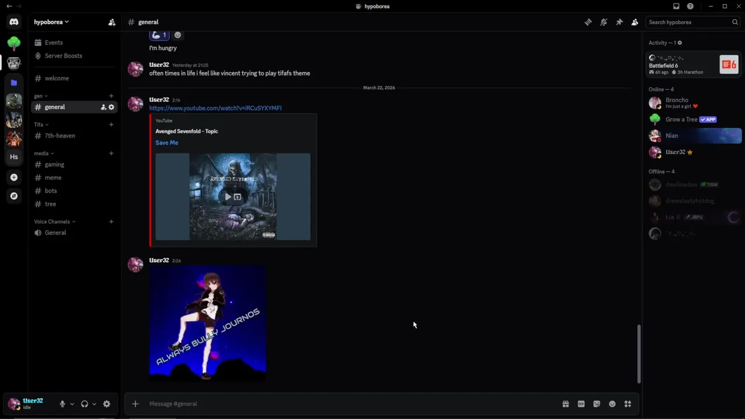Edit general channel settings gear

[x=112, y=107]
